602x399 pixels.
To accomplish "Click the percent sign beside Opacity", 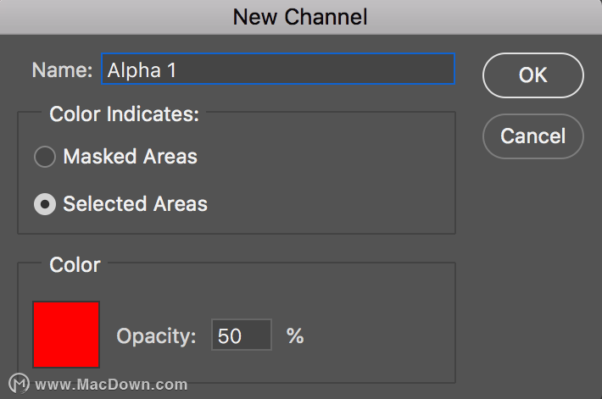I will (x=295, y=335).
